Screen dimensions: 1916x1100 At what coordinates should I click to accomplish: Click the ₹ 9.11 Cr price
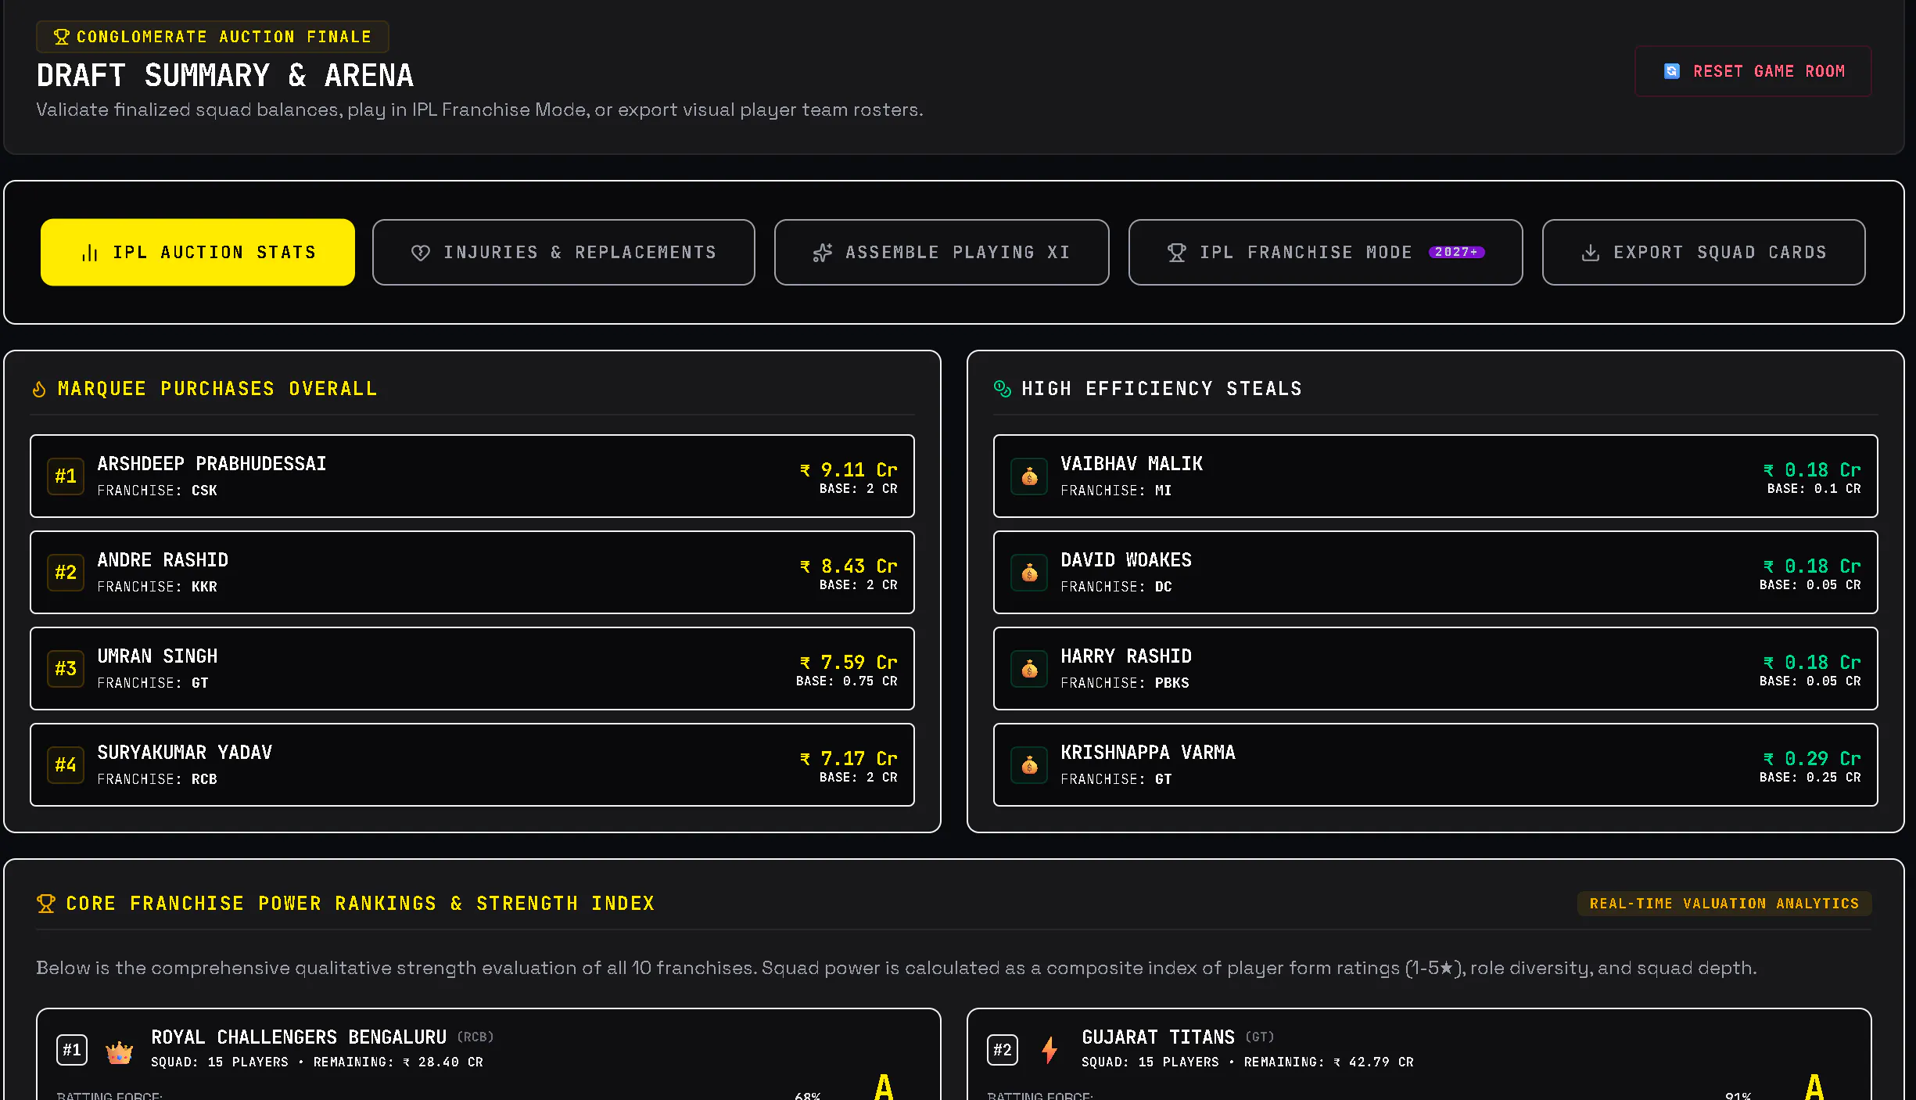click(x=849, y=470)
